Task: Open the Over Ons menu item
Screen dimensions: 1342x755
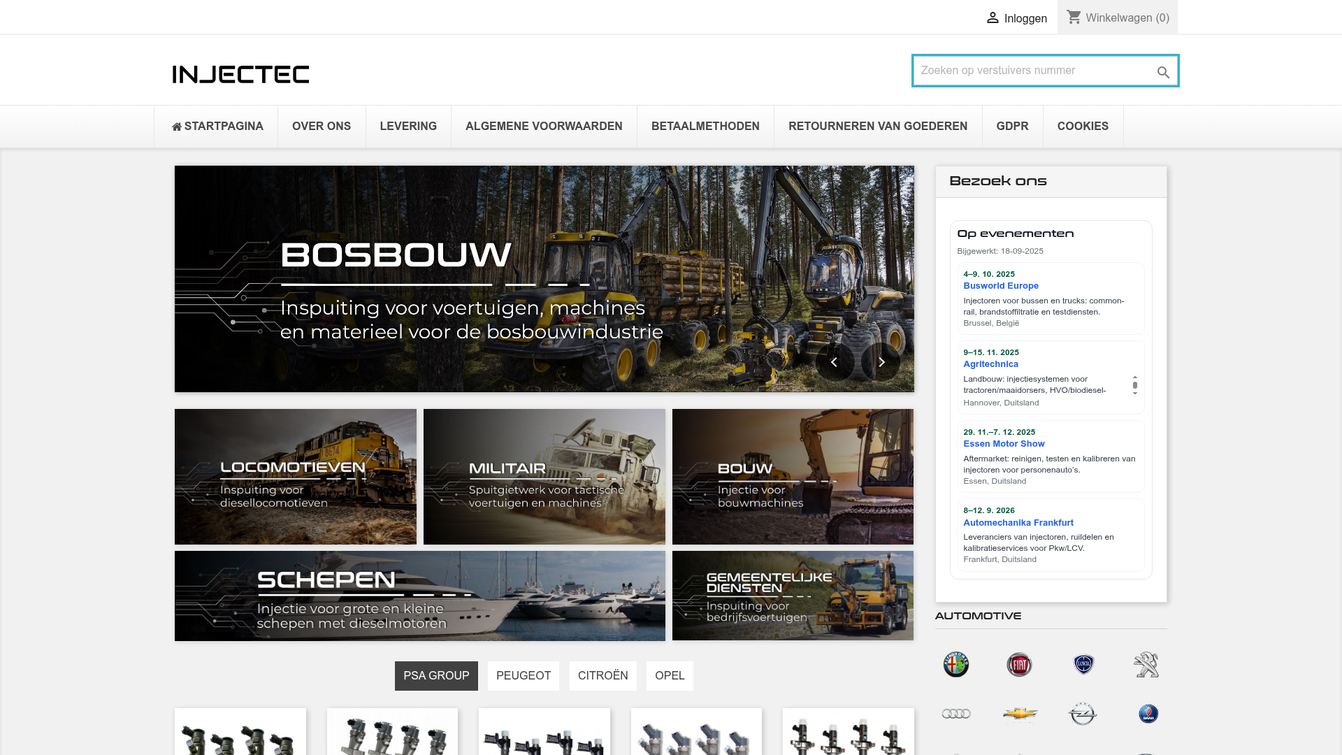Action: tap(322, 127)
